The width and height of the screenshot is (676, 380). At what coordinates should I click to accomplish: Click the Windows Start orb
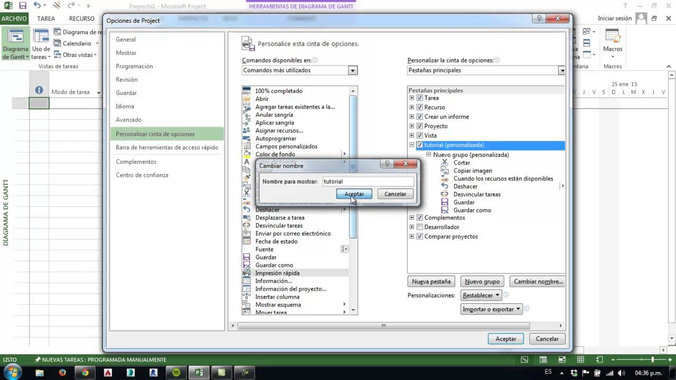(x=12, y=372)
